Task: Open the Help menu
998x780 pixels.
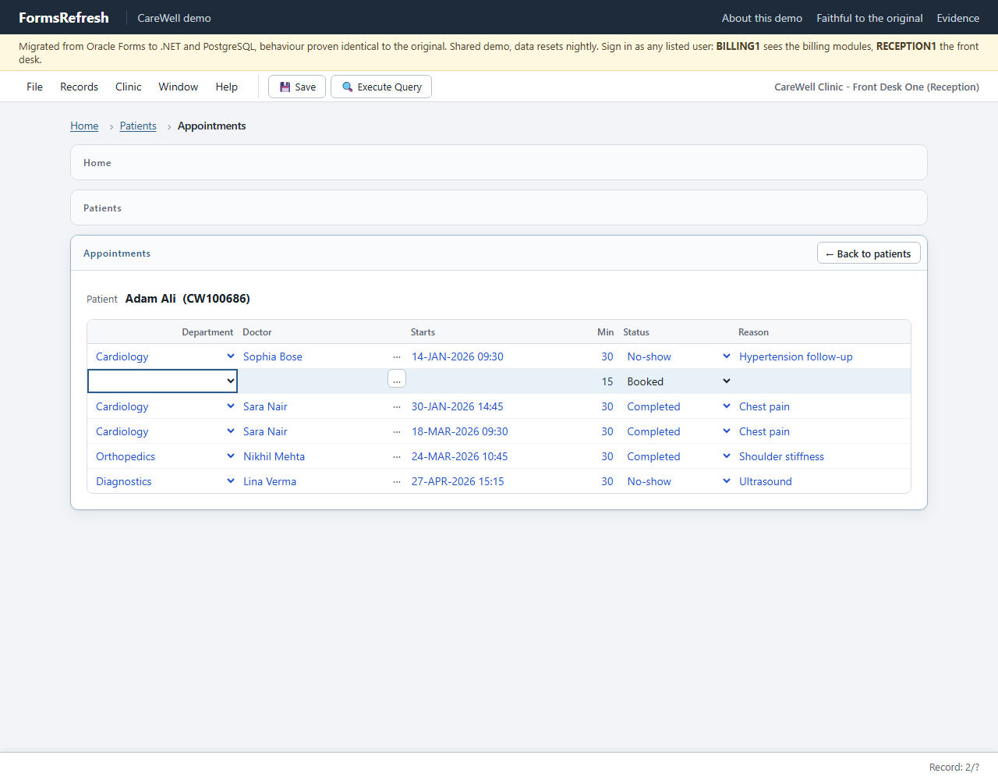Action: (226, 87)
